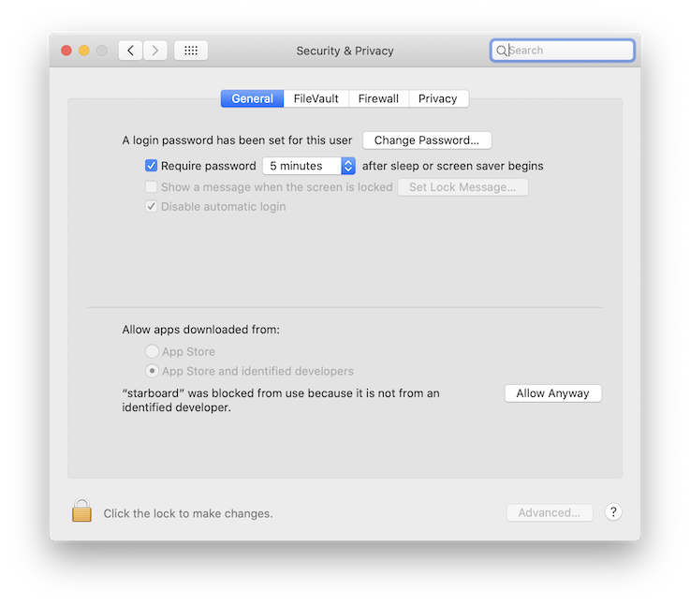Click "after sleep or screen saver begins" text

(453, 166)
